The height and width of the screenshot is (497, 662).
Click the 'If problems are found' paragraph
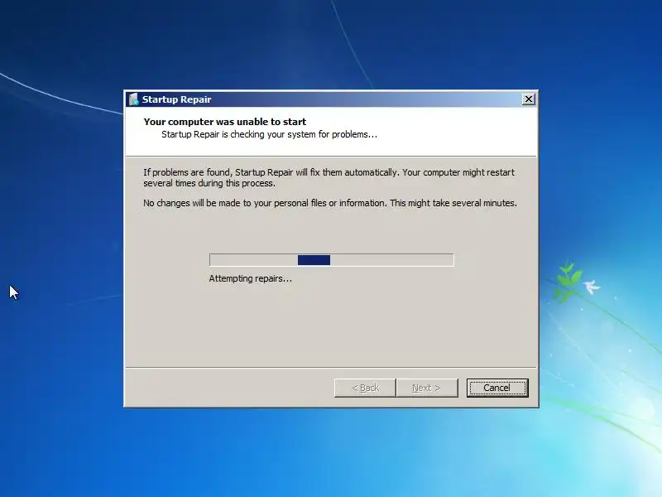coord(329,177)
